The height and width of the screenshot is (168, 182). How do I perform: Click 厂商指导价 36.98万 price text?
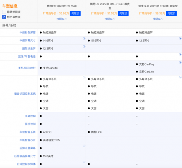[56, 13]
